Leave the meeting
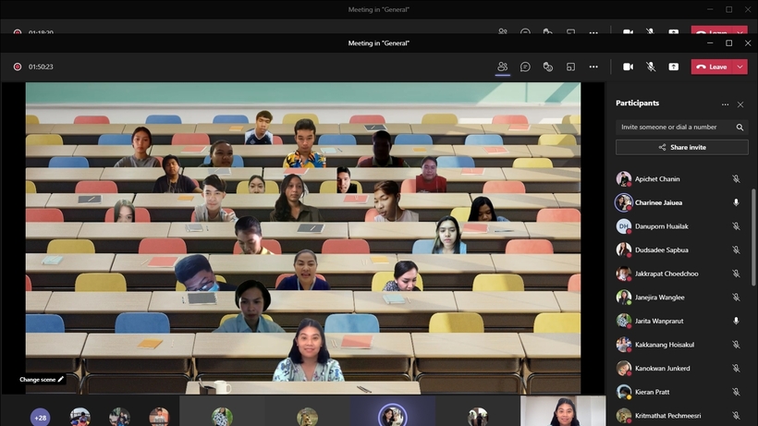This screenshot has height=426, width=758. pos(712,67)
